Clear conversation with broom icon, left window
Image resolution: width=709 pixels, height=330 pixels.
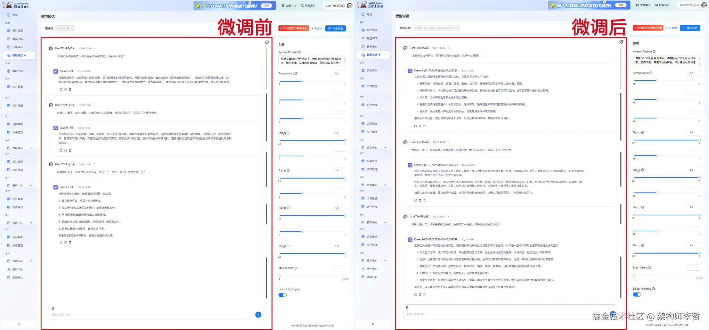267,42
